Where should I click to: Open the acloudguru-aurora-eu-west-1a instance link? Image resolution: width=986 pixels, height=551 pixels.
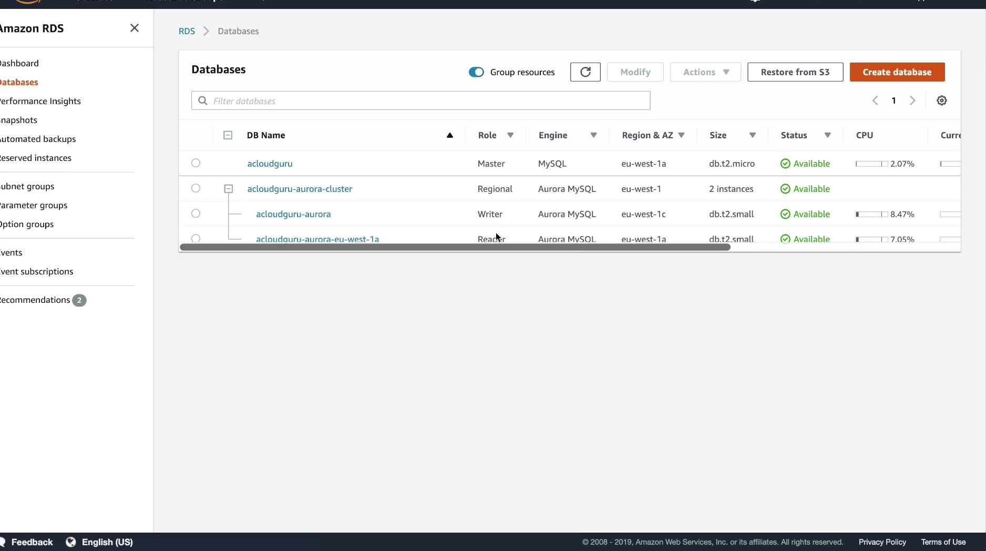(317, 239)
